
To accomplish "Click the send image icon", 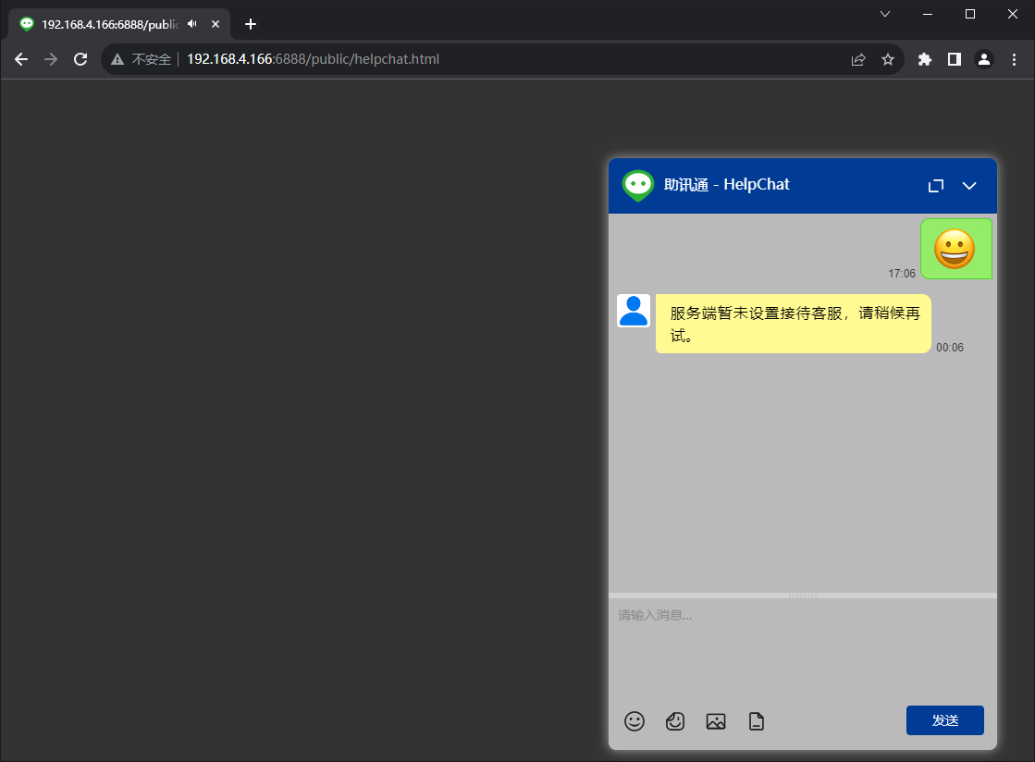I will point(716,721).
